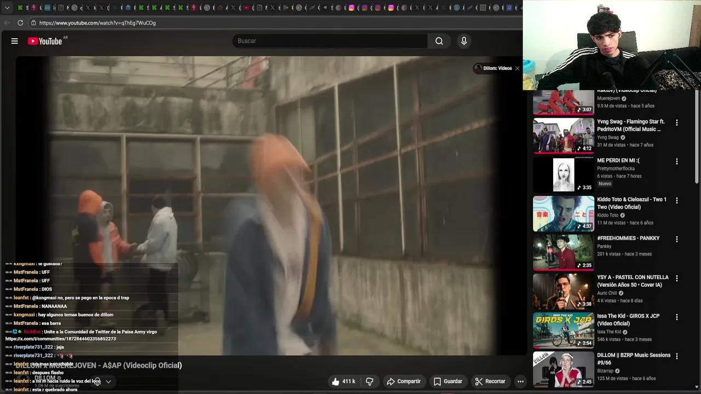701x394 pixels.
Task: Open the browser tab search dropdown arrow
Action: (7, 8)
